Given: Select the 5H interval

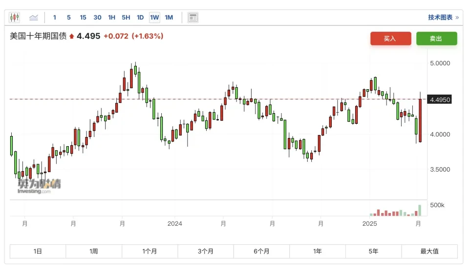Looking at the screenshot, I should 126,18.
